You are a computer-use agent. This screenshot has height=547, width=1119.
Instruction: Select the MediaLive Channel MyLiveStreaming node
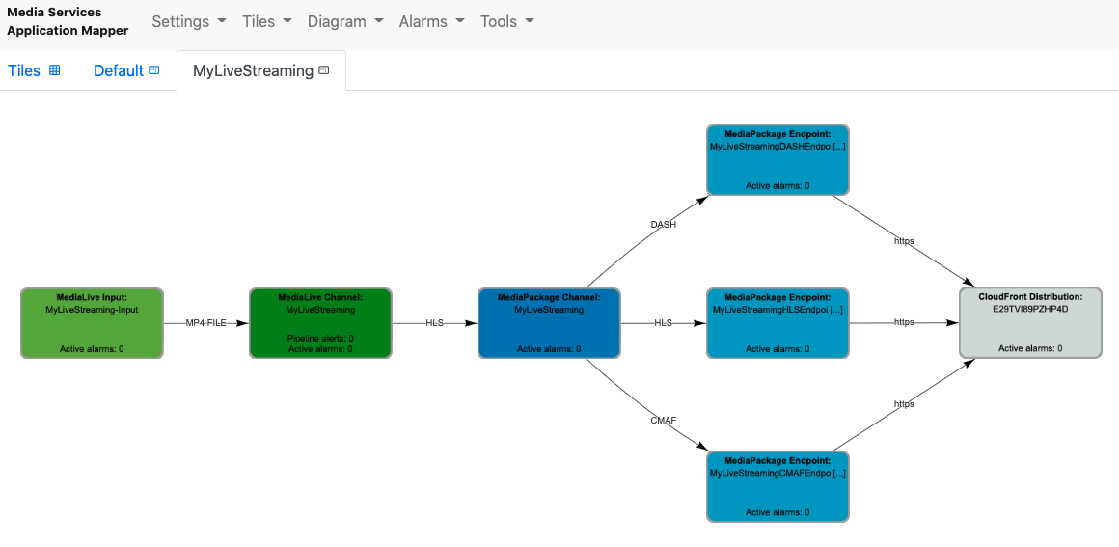320,323
